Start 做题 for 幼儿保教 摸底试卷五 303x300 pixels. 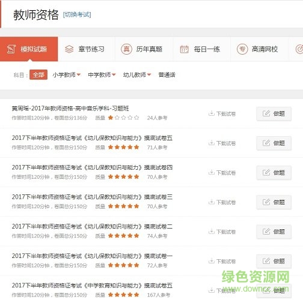[274, 143]
